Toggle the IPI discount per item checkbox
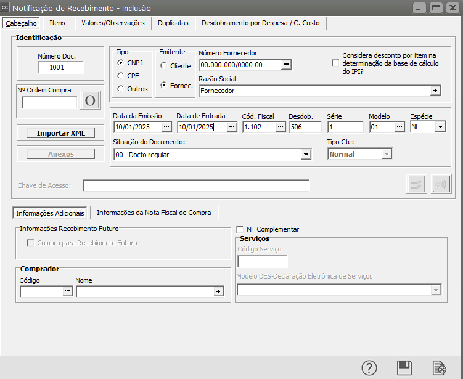Viewport: 463px width, 379px height. point(335,63)
